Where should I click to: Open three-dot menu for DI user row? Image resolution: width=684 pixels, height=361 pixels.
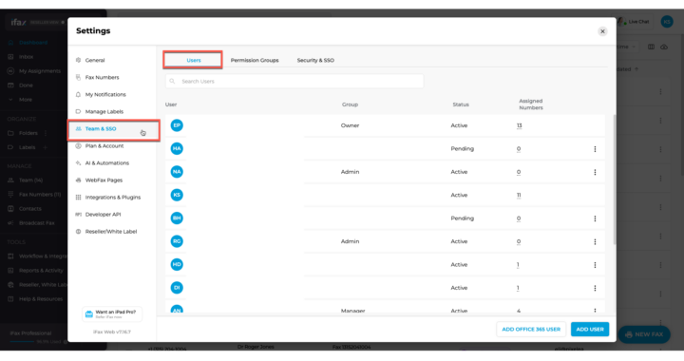click(x=595, y=288)
